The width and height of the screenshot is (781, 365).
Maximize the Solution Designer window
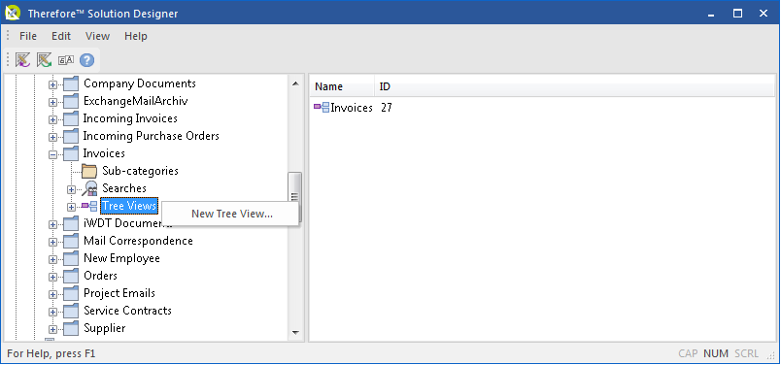pos(737,14)
